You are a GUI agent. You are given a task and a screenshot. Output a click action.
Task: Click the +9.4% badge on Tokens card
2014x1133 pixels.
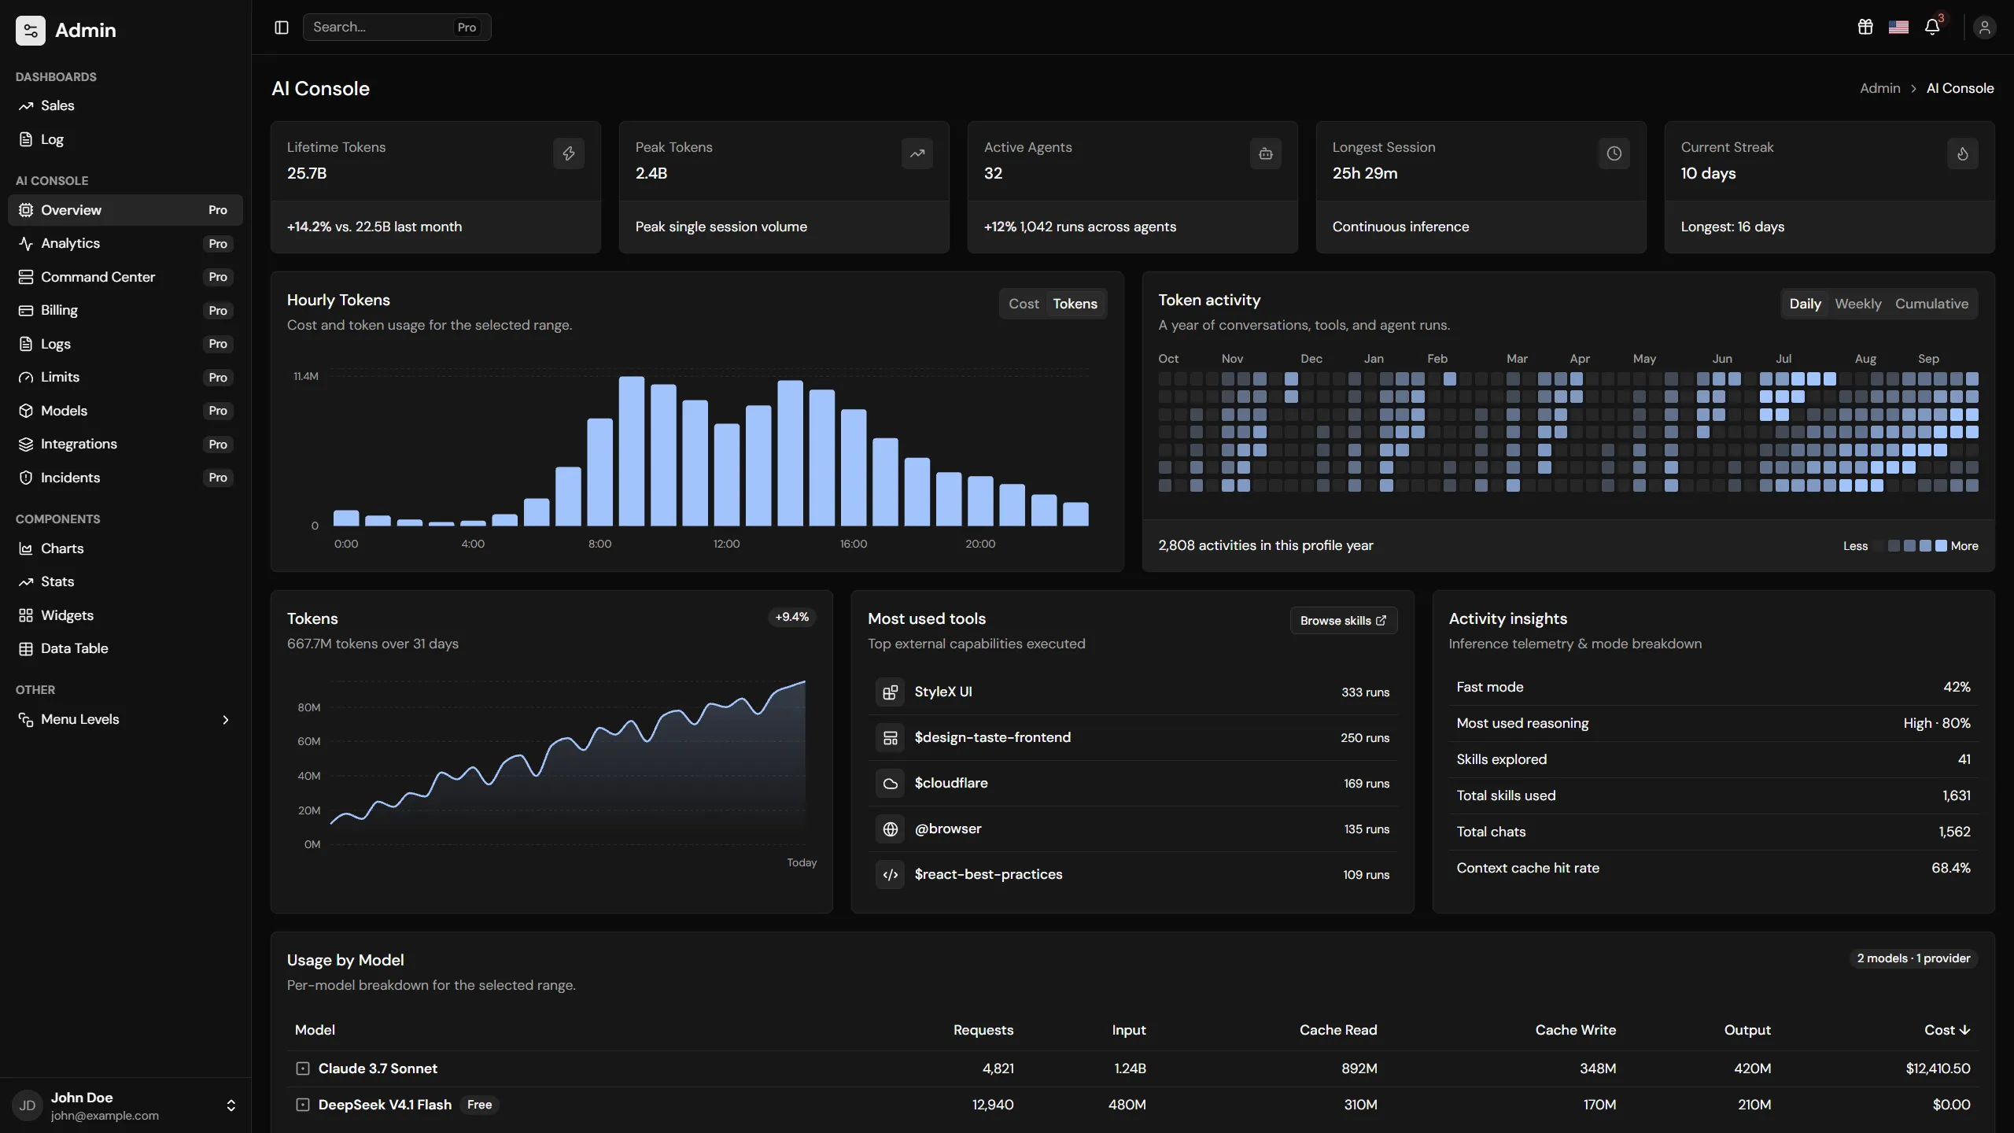pyautogui.click(x=791, y=617)
